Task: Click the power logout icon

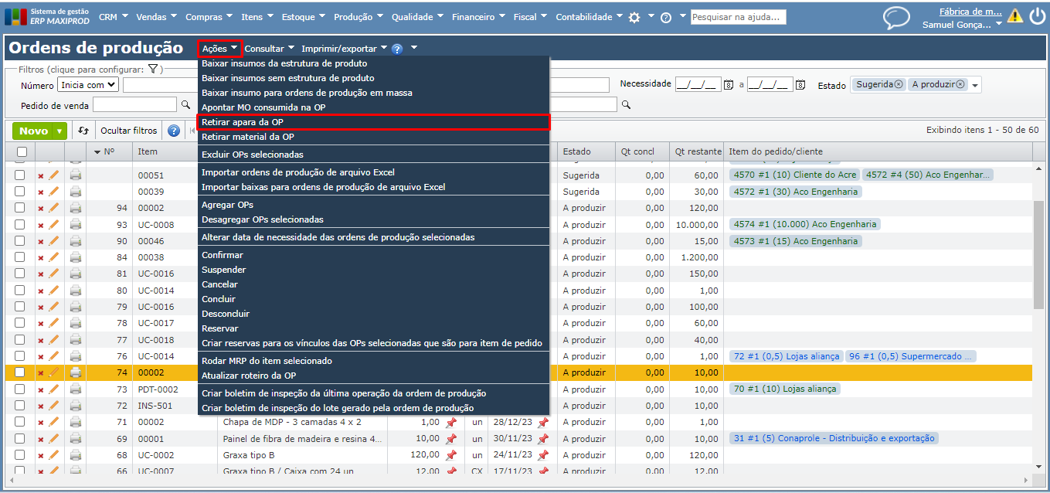Action: [1036, 16]
